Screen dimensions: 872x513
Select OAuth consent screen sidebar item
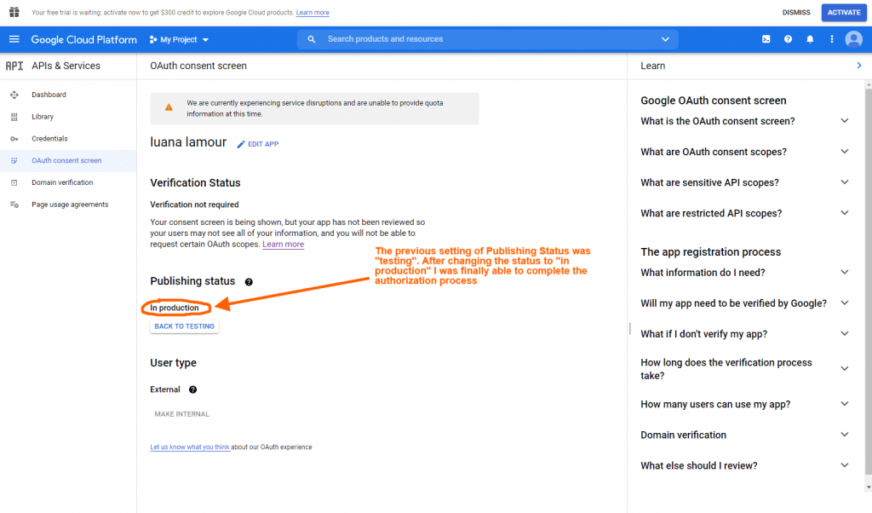[68, 160]
